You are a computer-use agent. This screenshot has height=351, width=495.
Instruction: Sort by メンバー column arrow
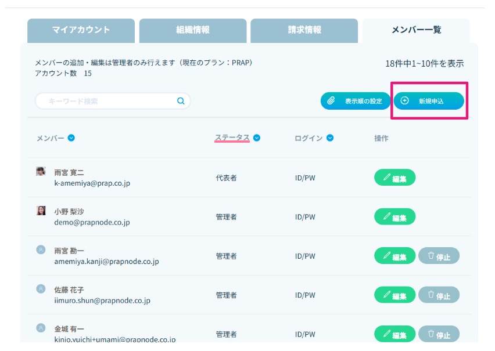pos(71,138)
